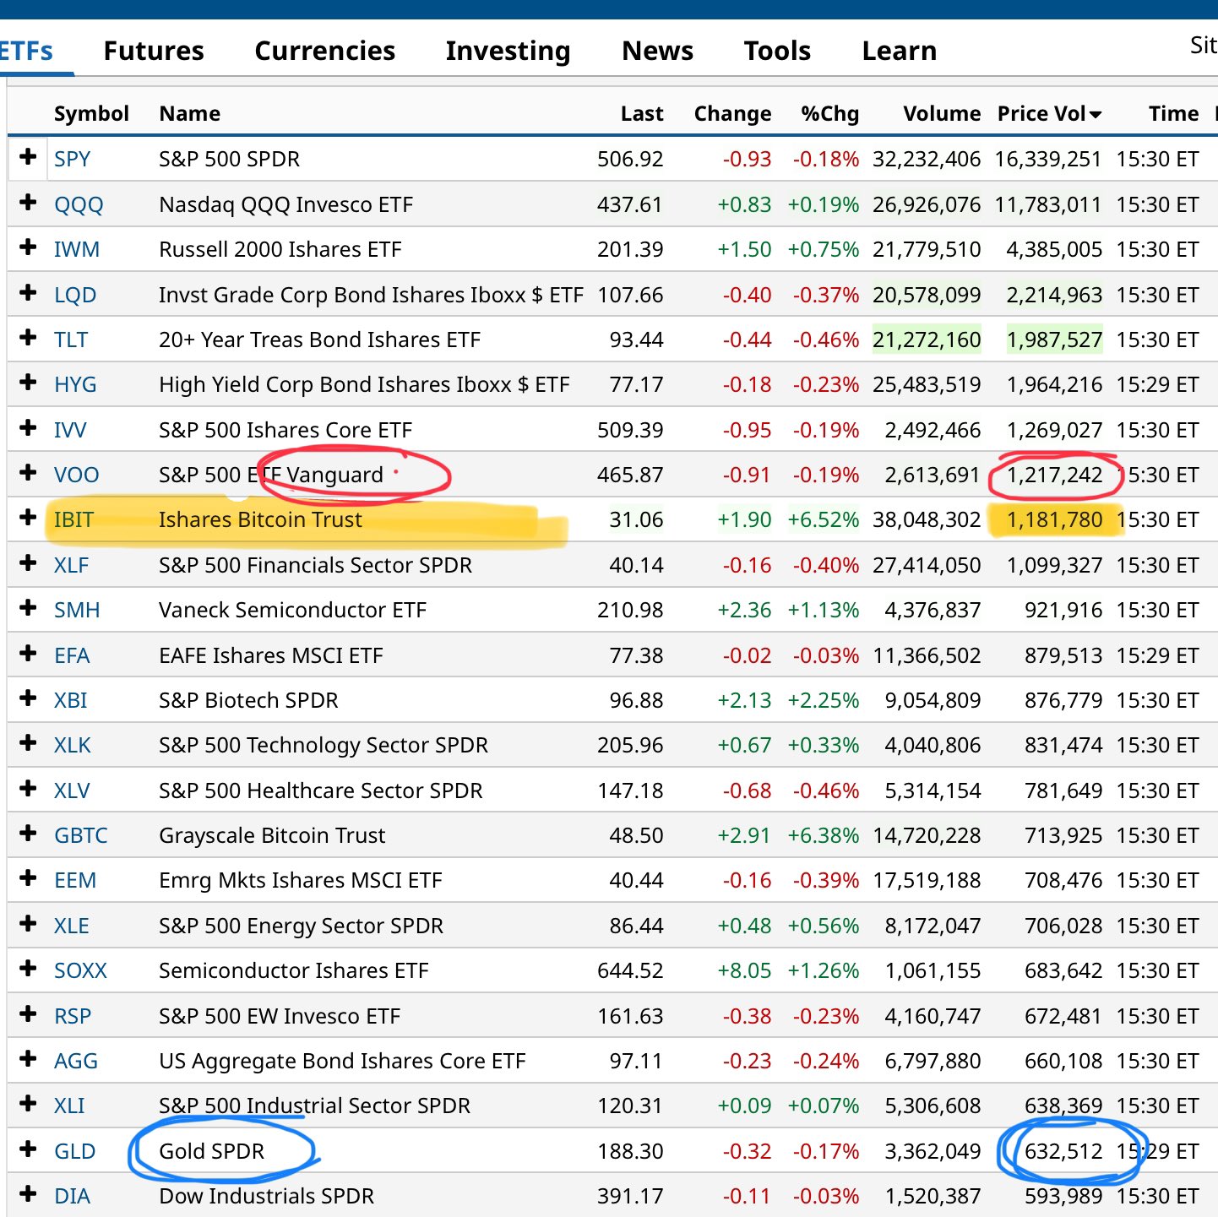Open the News menu
Viewport: 1218px width, 1217px height.
(x=657, y=51)
